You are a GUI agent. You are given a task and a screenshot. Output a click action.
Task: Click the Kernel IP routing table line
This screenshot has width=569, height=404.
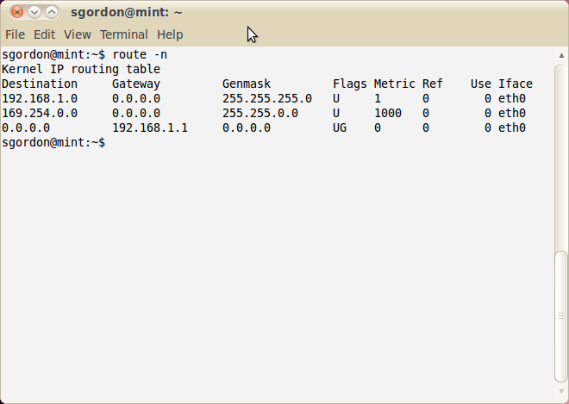(81, 69)
